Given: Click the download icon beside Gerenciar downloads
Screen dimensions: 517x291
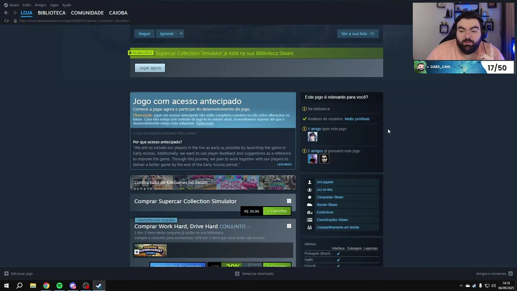Looking at the screenshot, I should (x=237, y=274).
